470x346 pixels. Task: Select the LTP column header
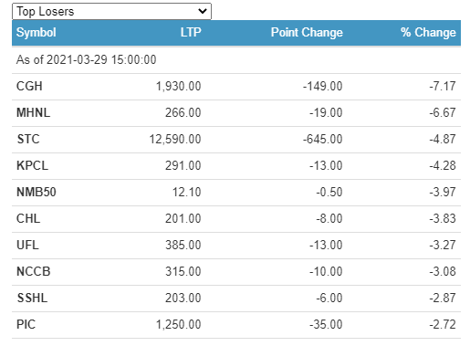(191, 32)
